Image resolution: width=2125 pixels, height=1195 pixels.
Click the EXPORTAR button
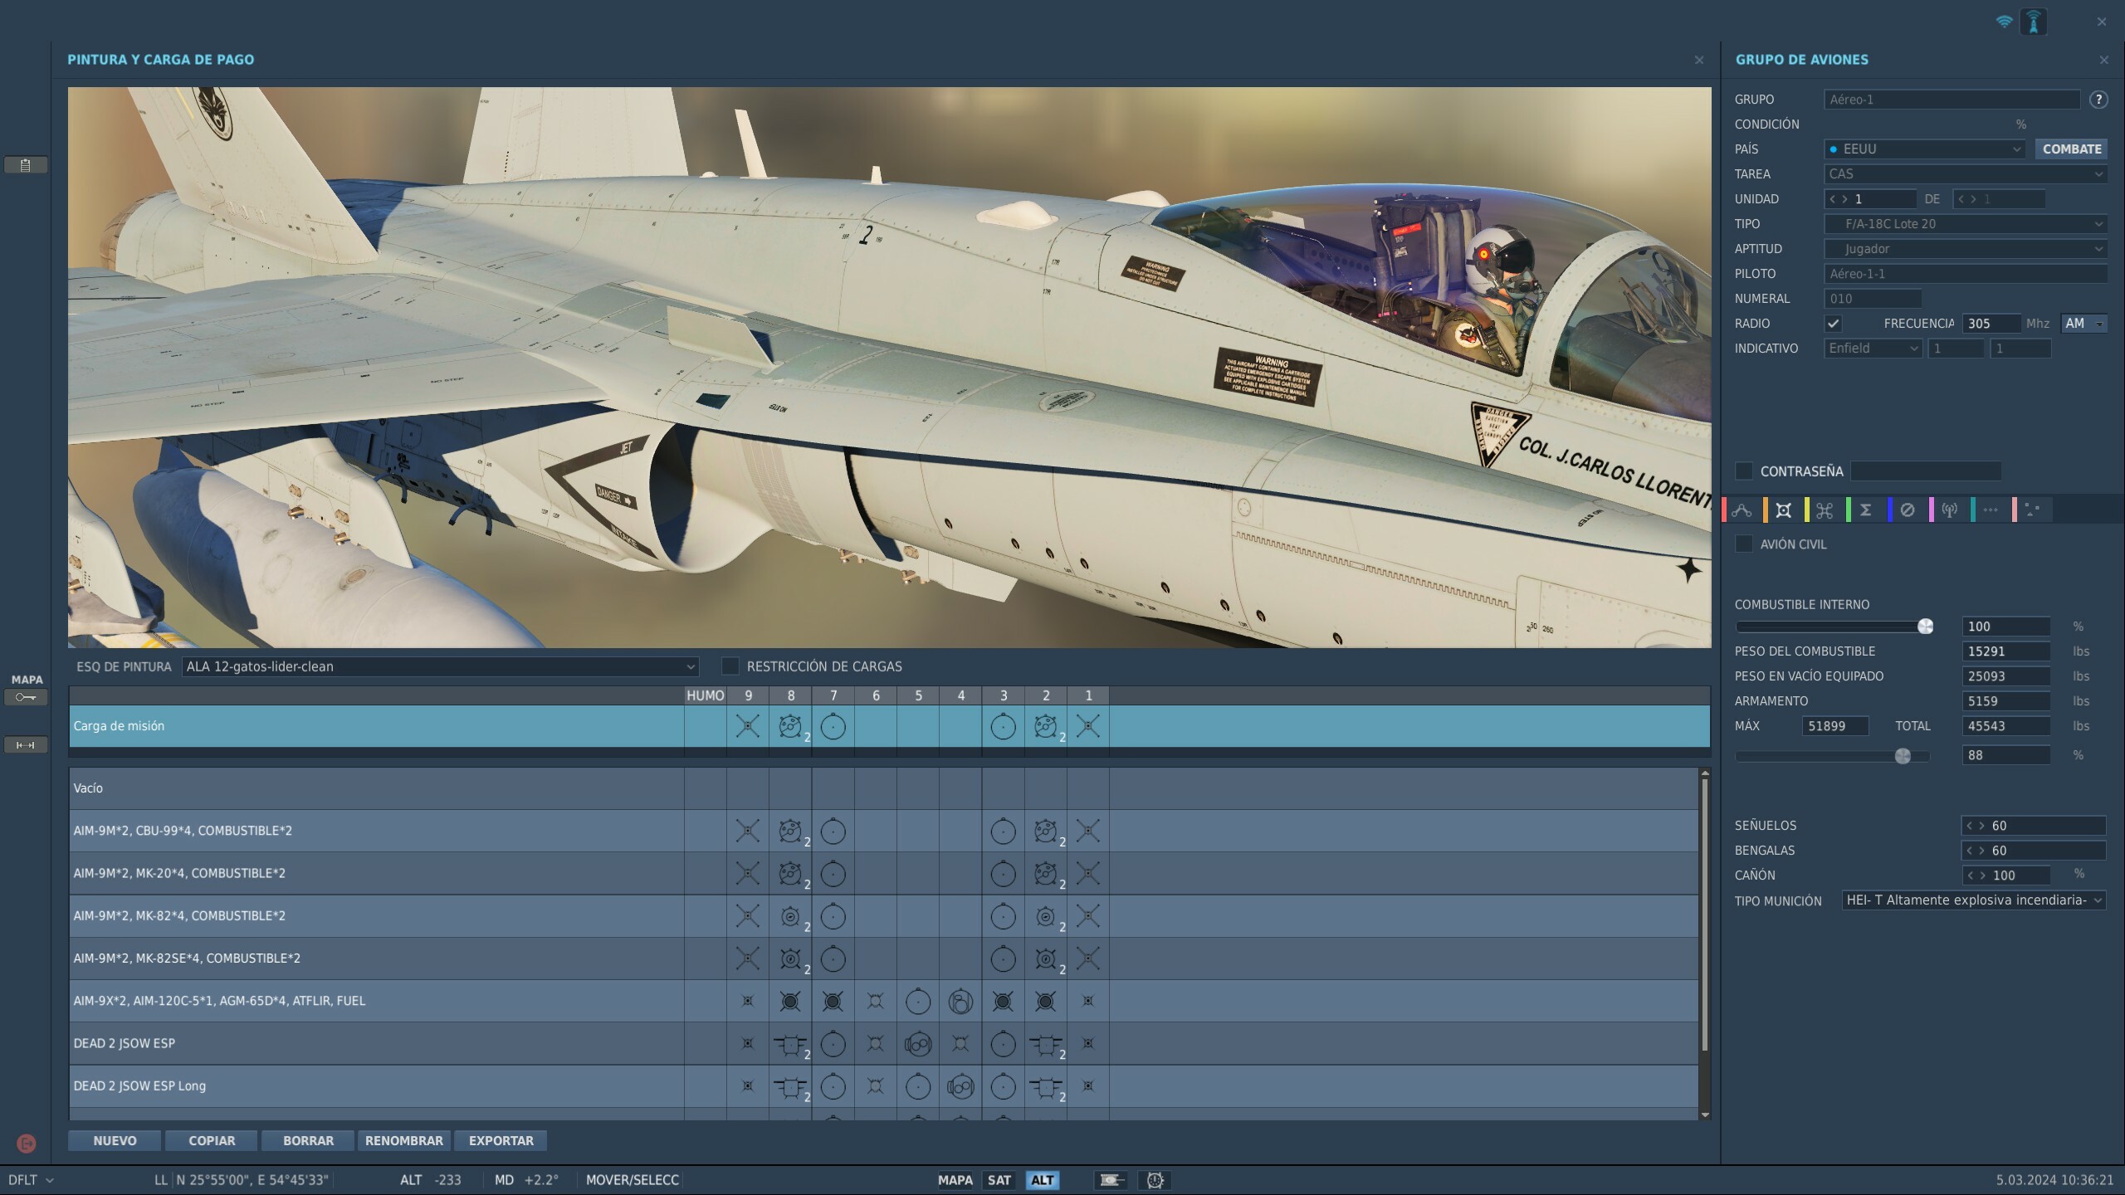tap(501, 1141)
